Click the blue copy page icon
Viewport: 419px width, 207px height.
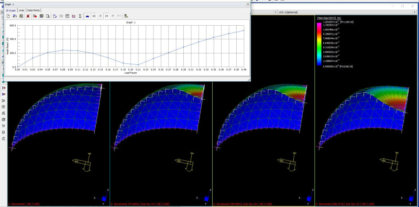click(x=55, y=16)
